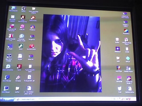Select the Motorola Phone Tools icon
Image resolution: width=142 pixels, height=106 pixels.
click(21, 38)
